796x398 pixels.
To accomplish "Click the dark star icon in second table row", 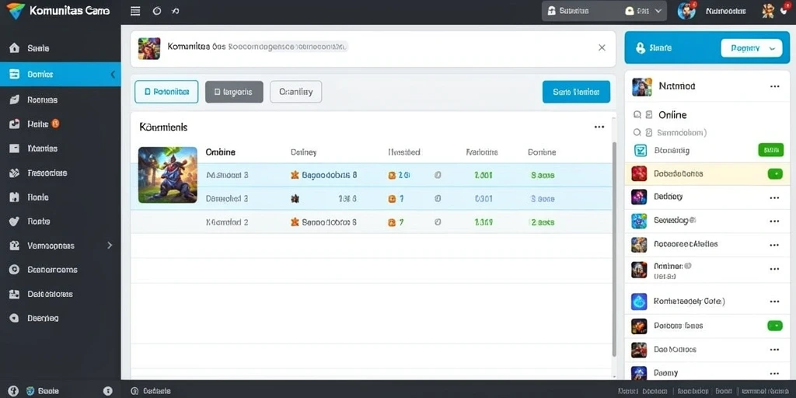I will [295, 199].
